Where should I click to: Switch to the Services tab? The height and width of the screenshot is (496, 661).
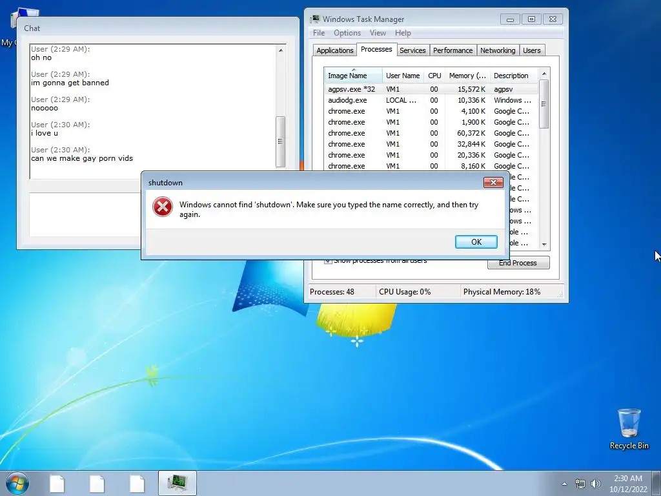[x=412, y=50]
